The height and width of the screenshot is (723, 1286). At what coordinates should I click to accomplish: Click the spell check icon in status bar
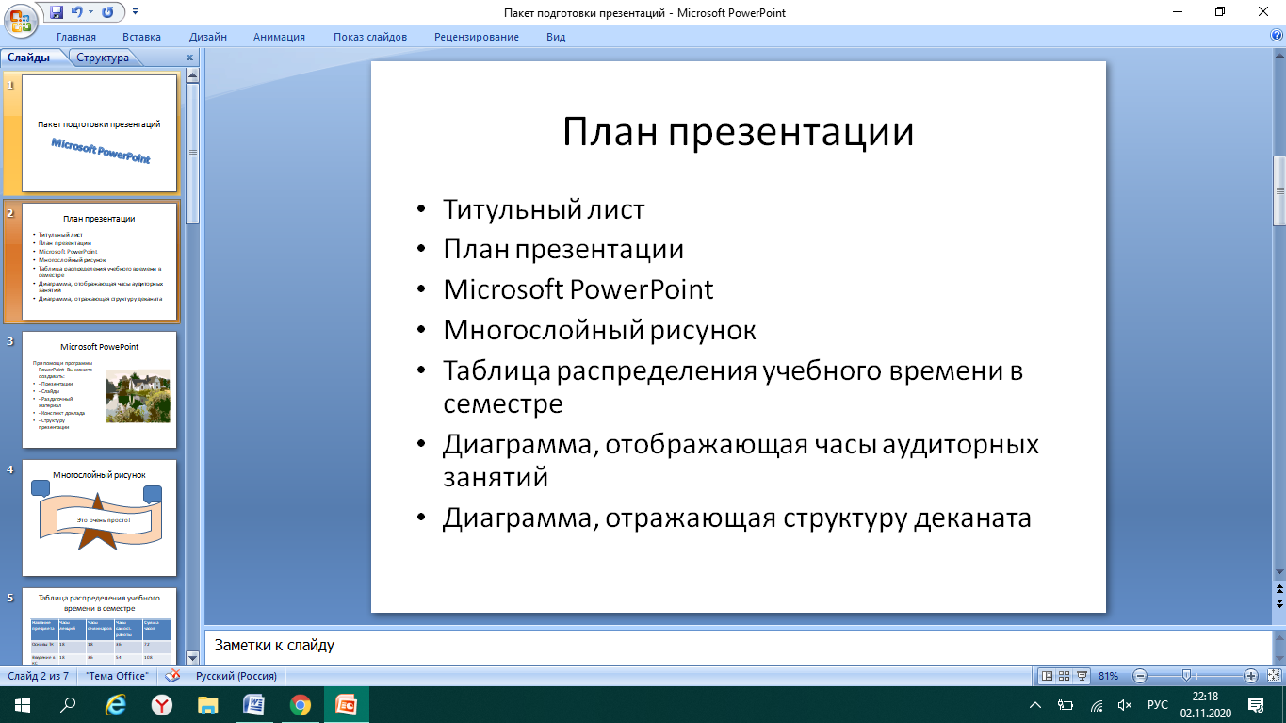[172, 676]
